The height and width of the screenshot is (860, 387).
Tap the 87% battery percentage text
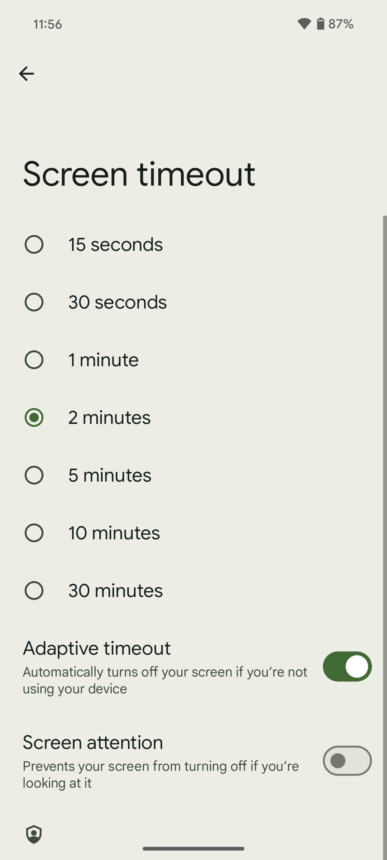[x=341, y=24]
